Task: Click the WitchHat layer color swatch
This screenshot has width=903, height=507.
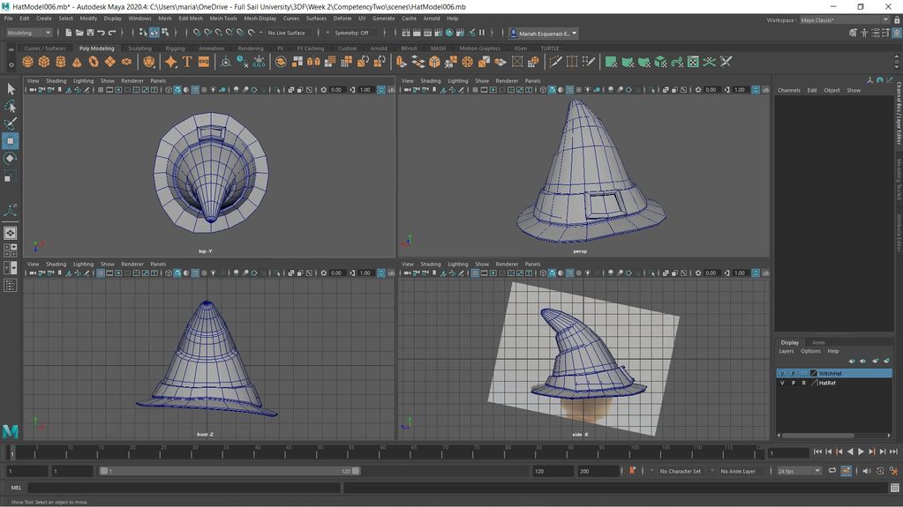Action: pos(813,373)
